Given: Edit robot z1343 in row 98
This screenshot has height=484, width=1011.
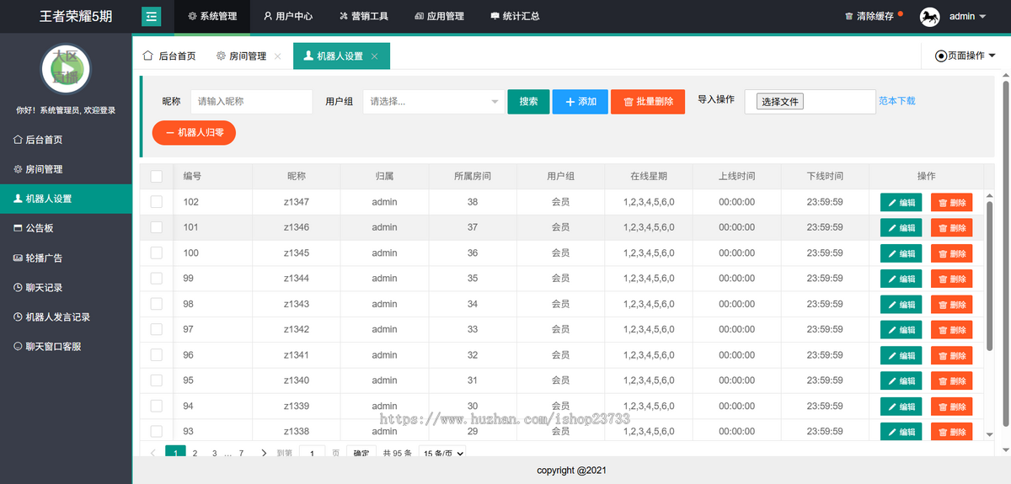Looking at the screenshot, I should click(x=901, y=305).
